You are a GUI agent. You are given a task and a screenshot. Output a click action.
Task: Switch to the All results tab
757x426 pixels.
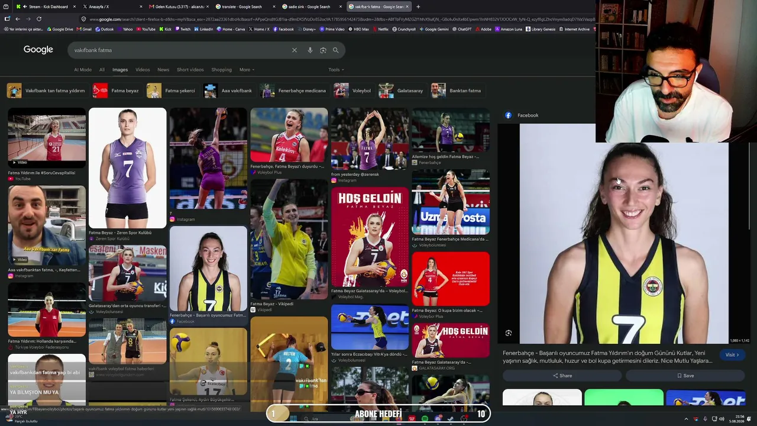[102, 70]
